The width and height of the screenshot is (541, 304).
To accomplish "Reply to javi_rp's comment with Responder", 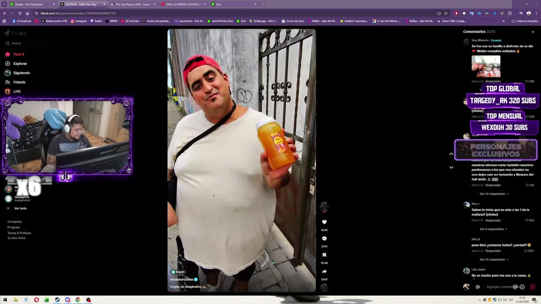I will (x=493, y=251).
